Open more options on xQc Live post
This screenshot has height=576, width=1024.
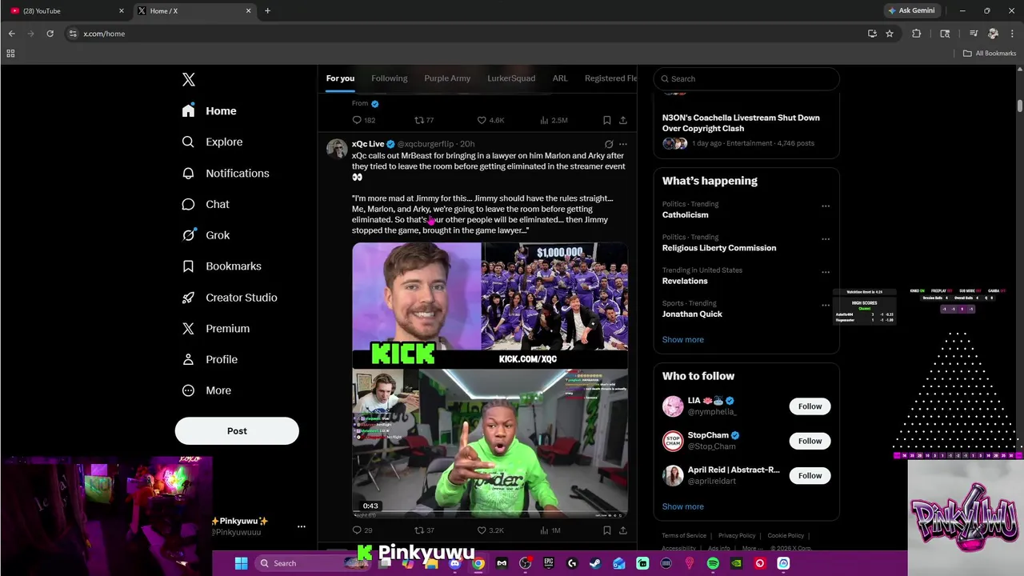[x=623, y=144]
